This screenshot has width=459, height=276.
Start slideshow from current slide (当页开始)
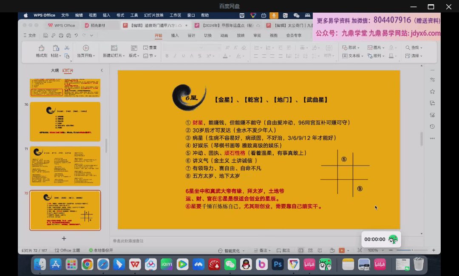pyautogui.click(x=86, y=48)
